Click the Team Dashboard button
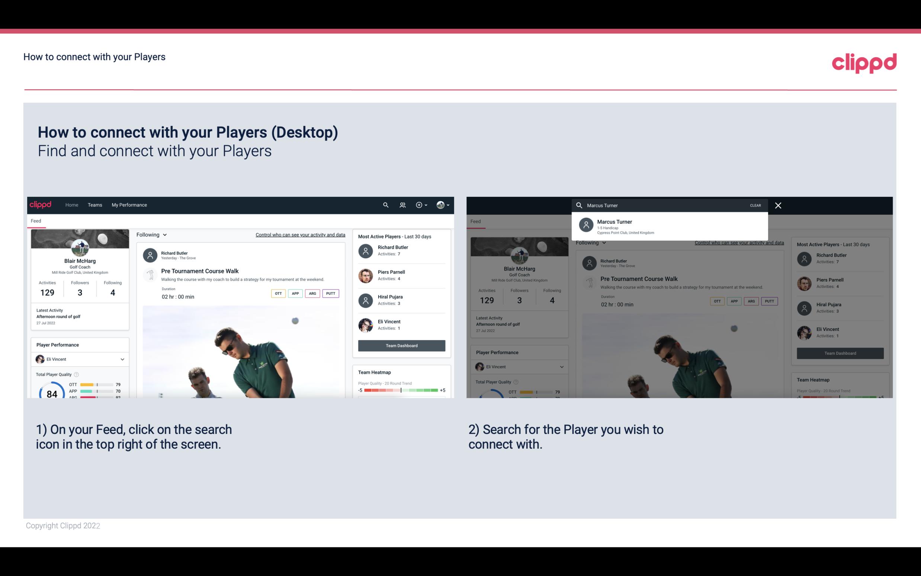 click(x=401, y=345)
